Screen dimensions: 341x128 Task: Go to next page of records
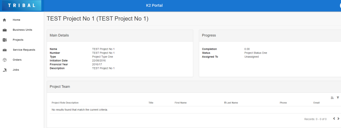(x=338, y=119)
